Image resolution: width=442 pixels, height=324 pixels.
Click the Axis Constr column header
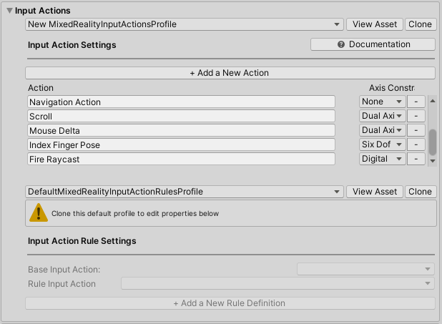tap(392, 88)
